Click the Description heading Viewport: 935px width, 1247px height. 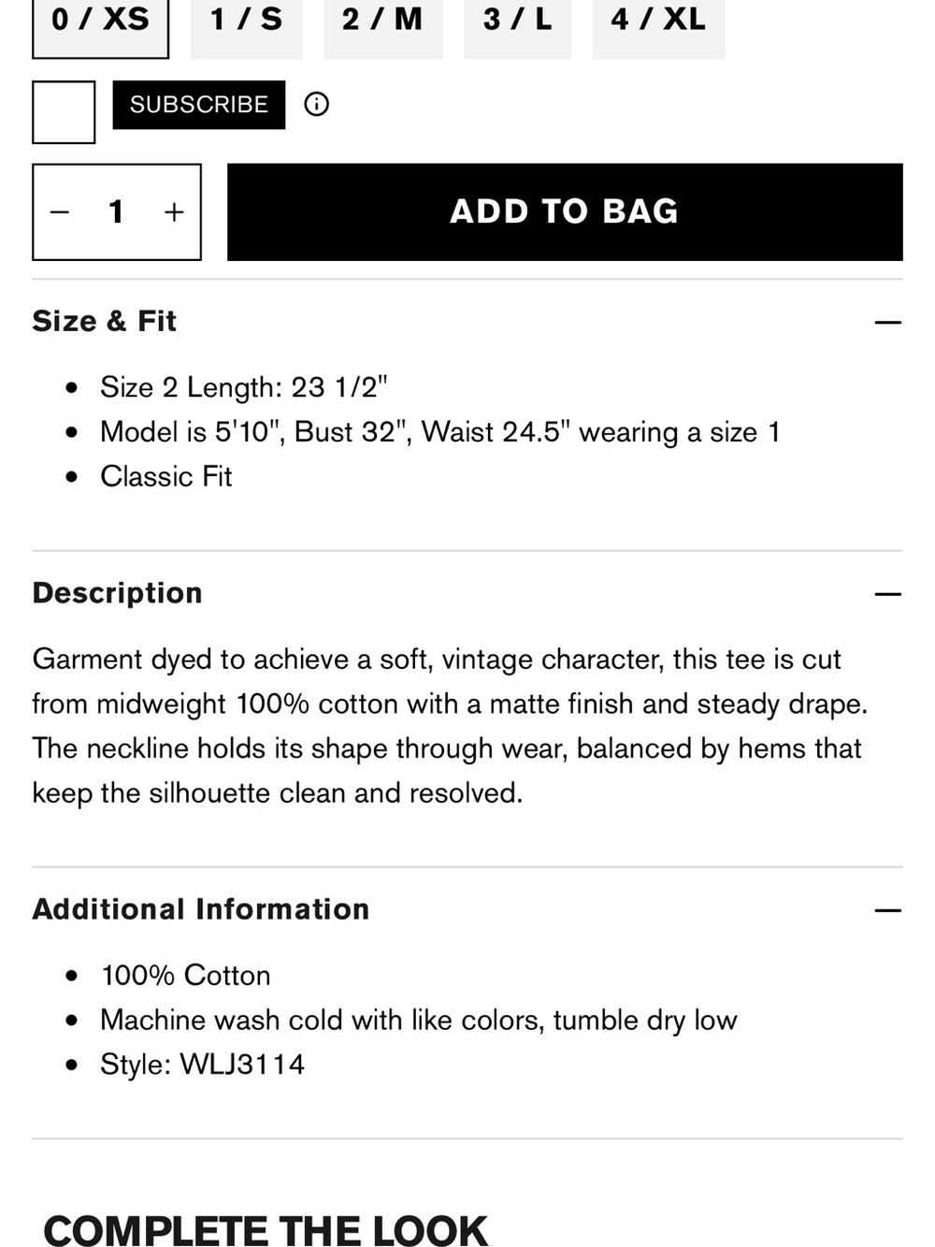(x=118, y=593)
